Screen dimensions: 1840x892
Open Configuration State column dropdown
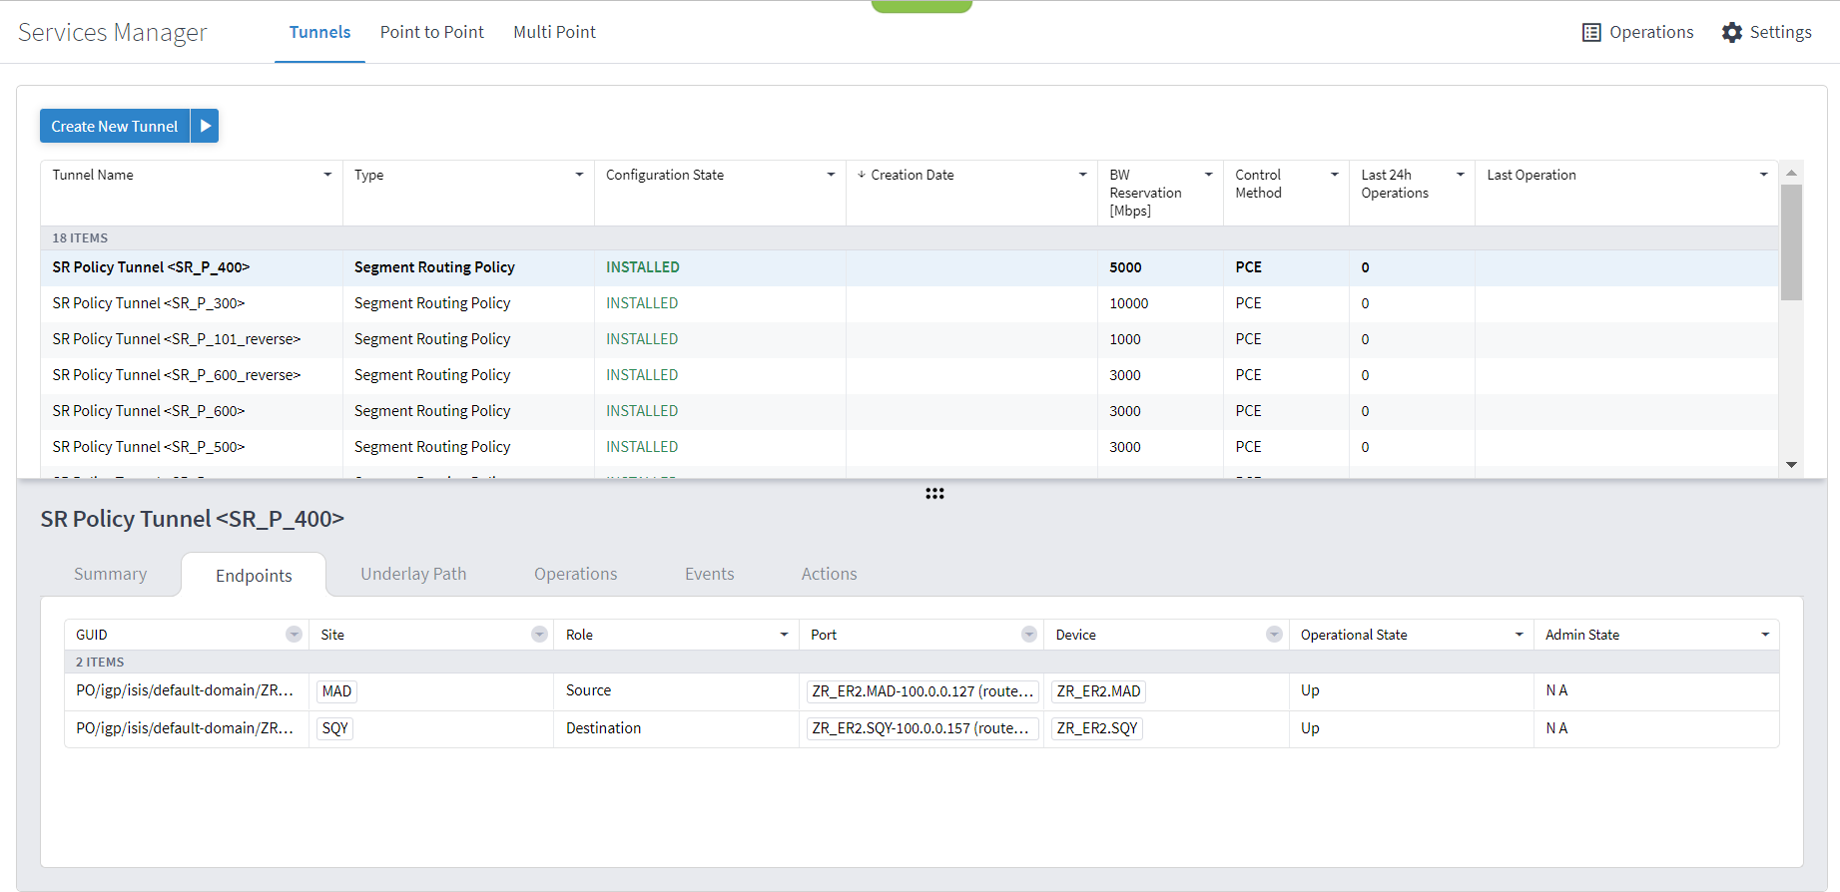831,175
